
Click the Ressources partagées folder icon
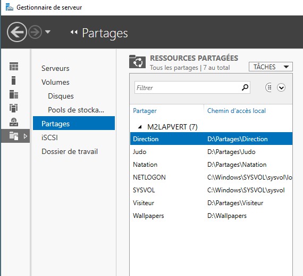[137, 62]
